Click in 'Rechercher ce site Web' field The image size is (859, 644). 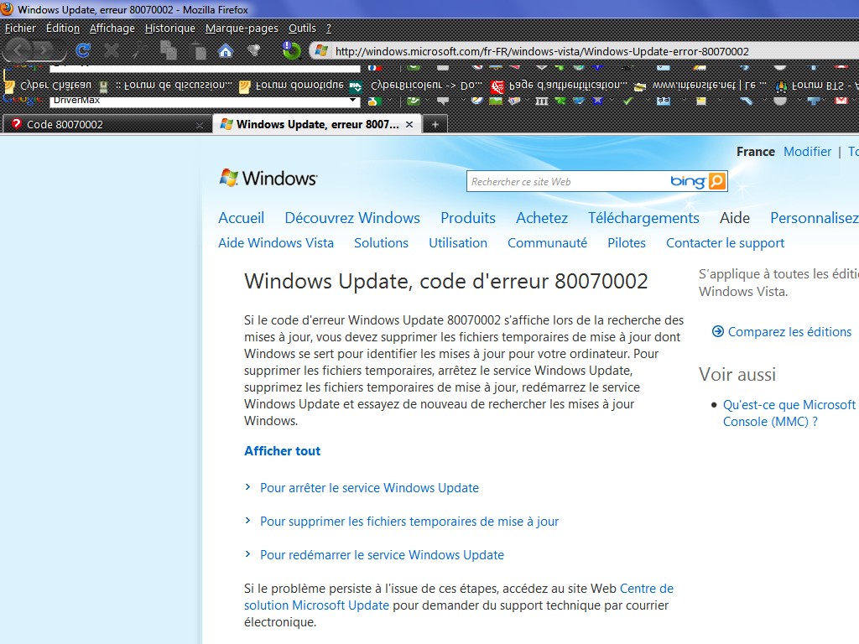coord(566,181)
